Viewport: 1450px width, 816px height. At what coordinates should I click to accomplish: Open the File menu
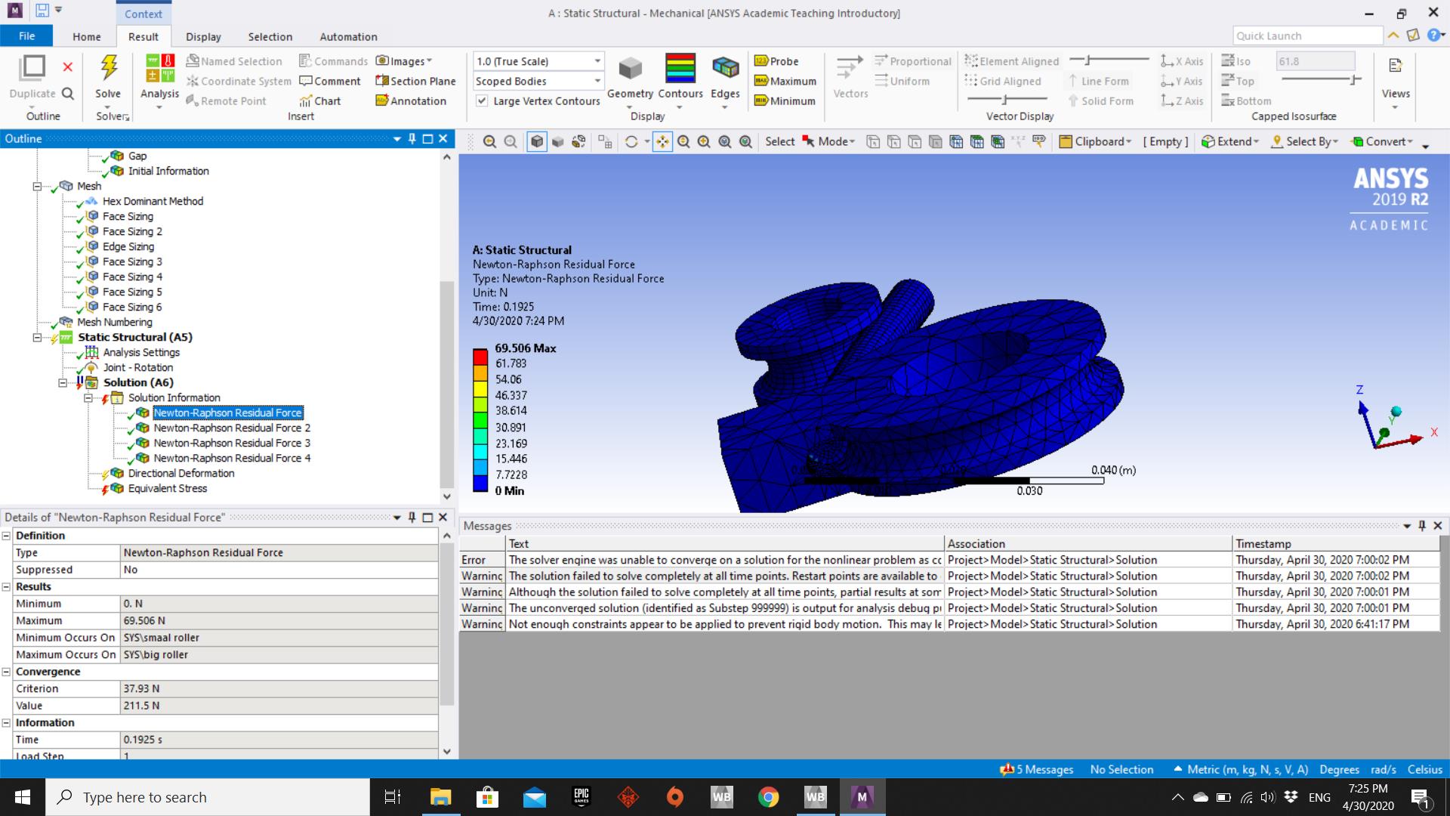[x=26, y=36]
